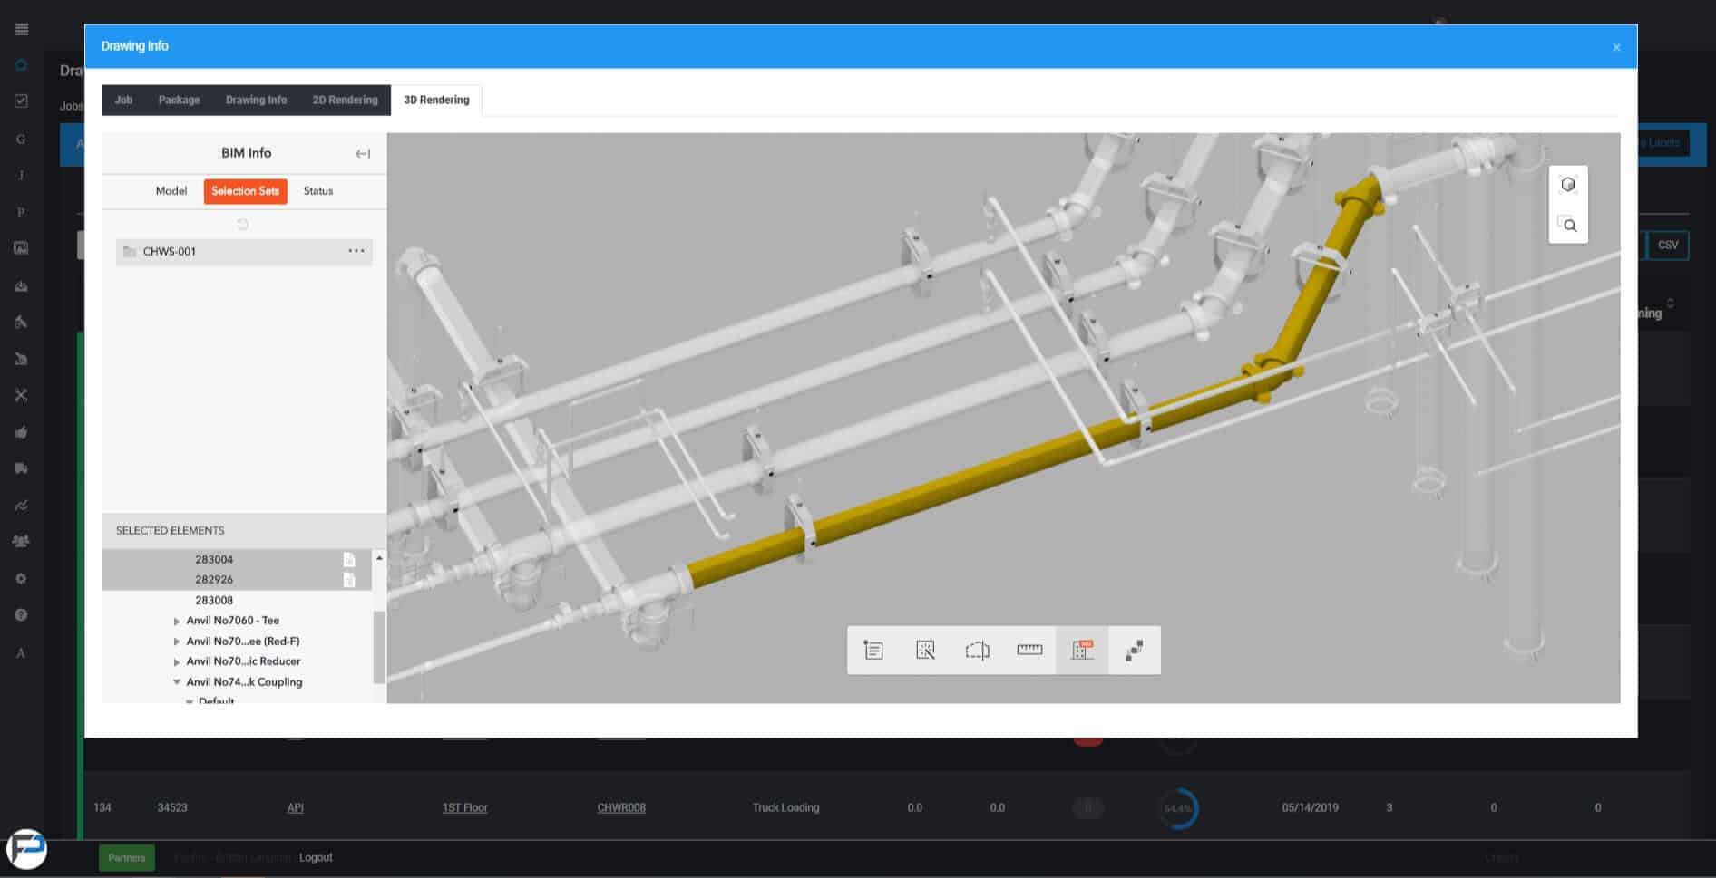The image size is (1716, 878).
Task: Close the Drawing Info dialog
Action: pyautogui.click(x=1616, y=47)
